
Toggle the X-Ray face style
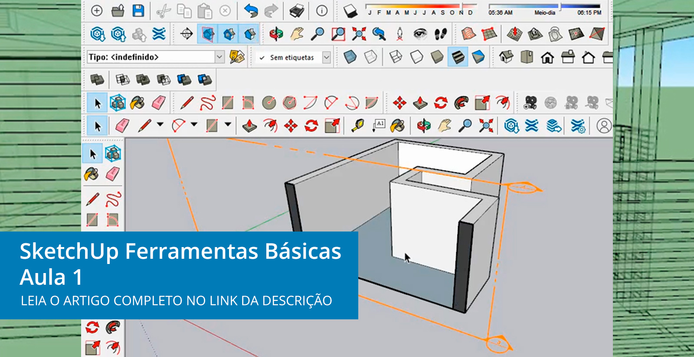[x=350, y=57]
